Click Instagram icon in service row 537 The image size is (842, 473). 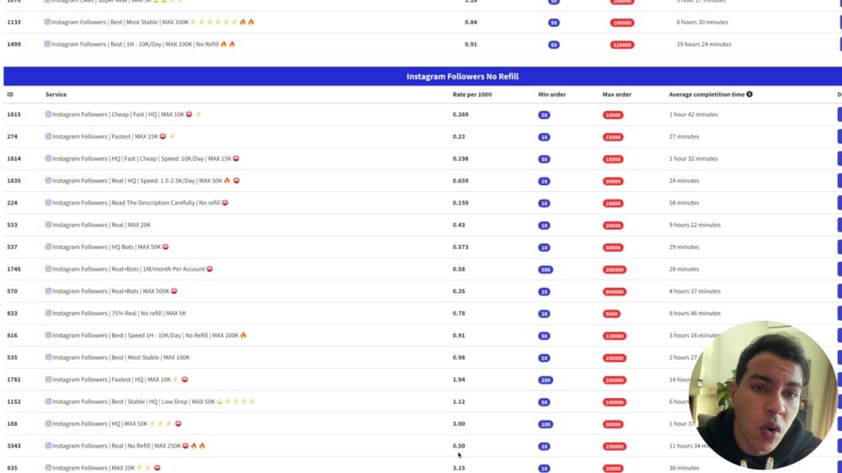pyautogui.click(x=48, y=247)
